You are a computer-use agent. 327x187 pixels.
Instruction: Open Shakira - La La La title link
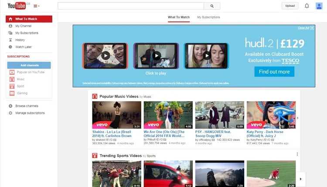tap(112, 134)
